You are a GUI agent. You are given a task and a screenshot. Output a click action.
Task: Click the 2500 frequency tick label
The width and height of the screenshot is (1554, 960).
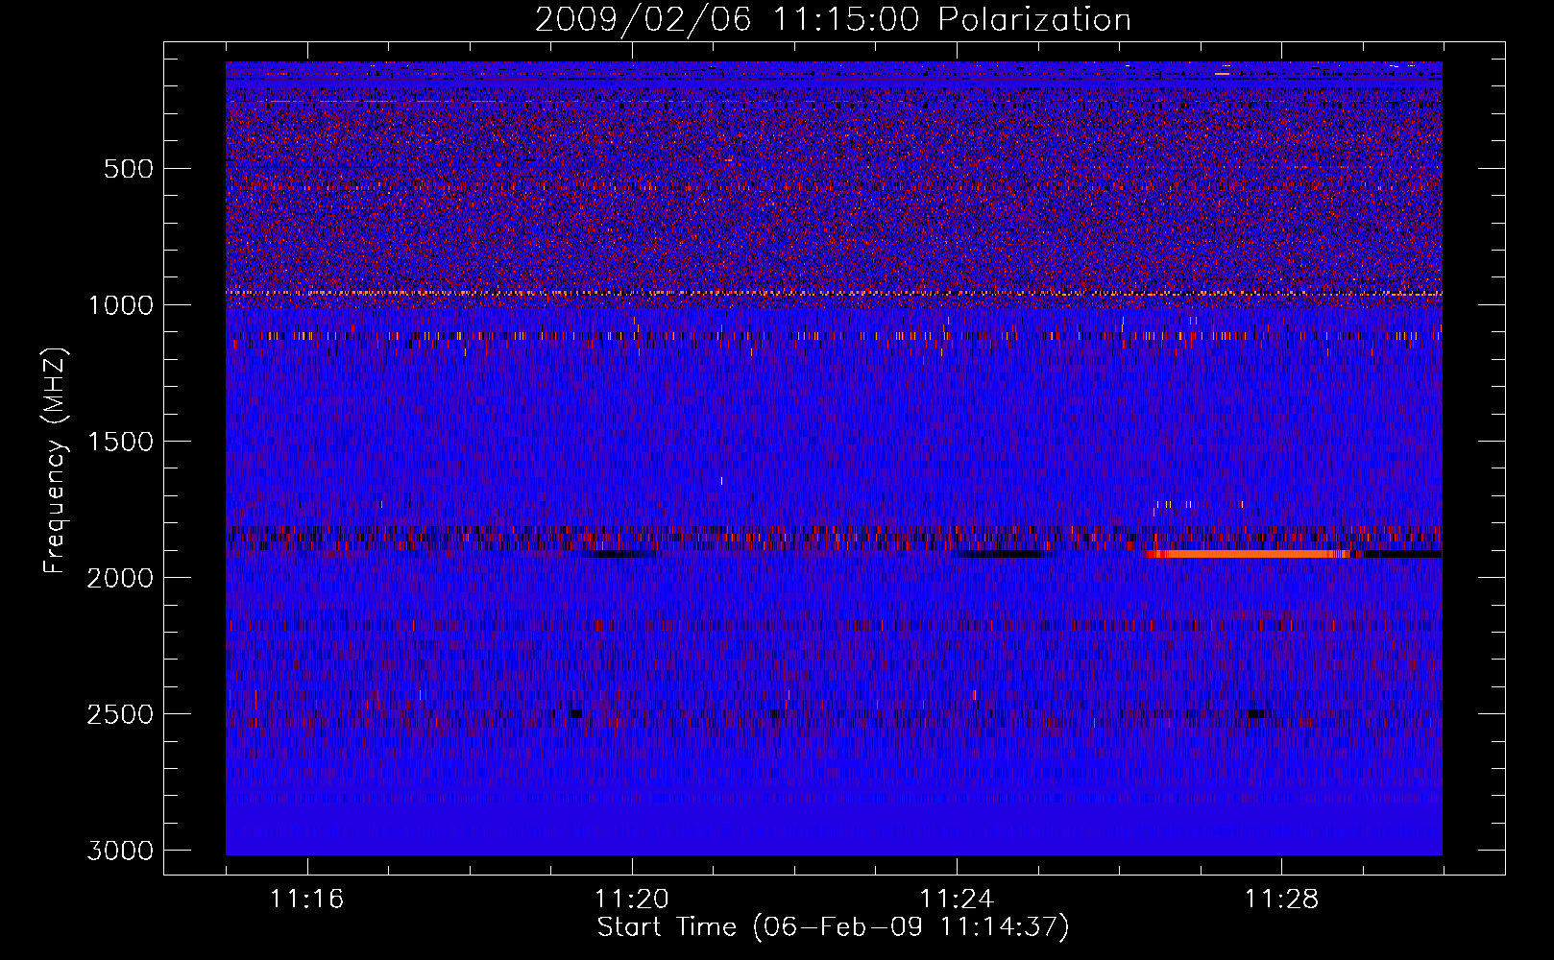(x=121, y=714)
